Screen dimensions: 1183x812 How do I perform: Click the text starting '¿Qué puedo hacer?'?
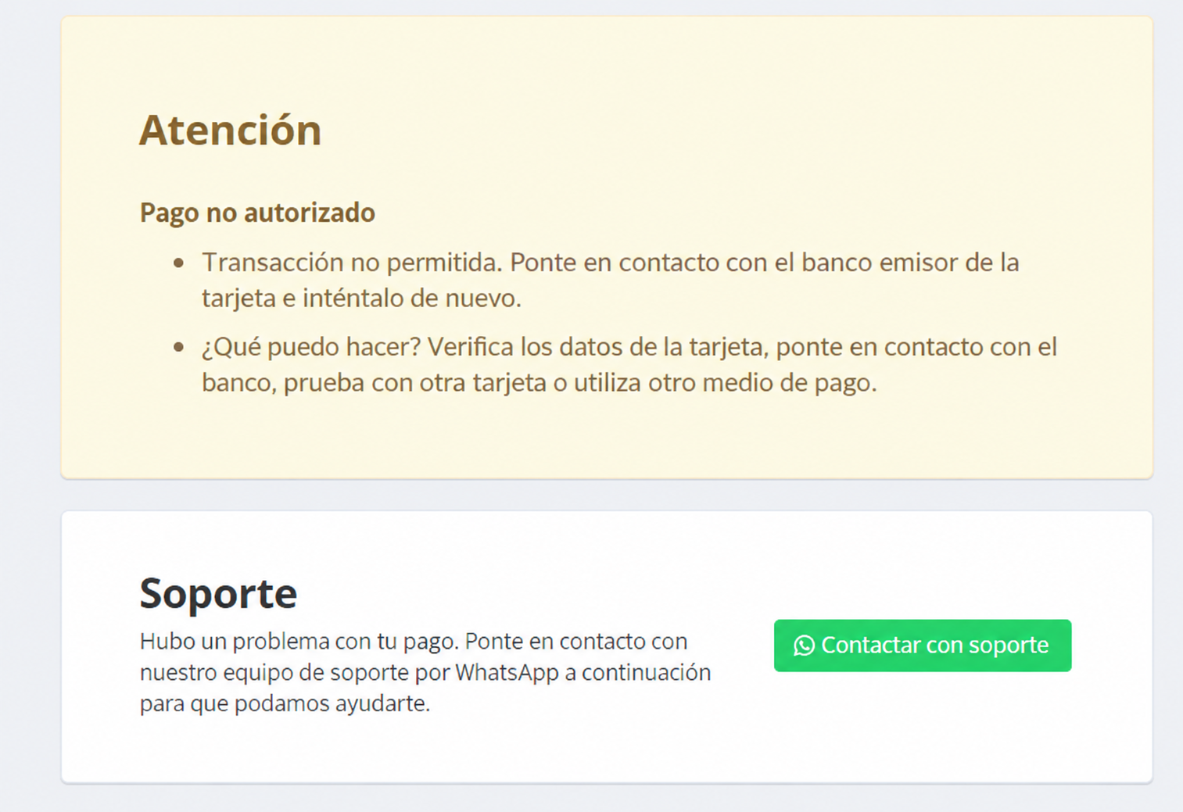(x=629, y=364)
